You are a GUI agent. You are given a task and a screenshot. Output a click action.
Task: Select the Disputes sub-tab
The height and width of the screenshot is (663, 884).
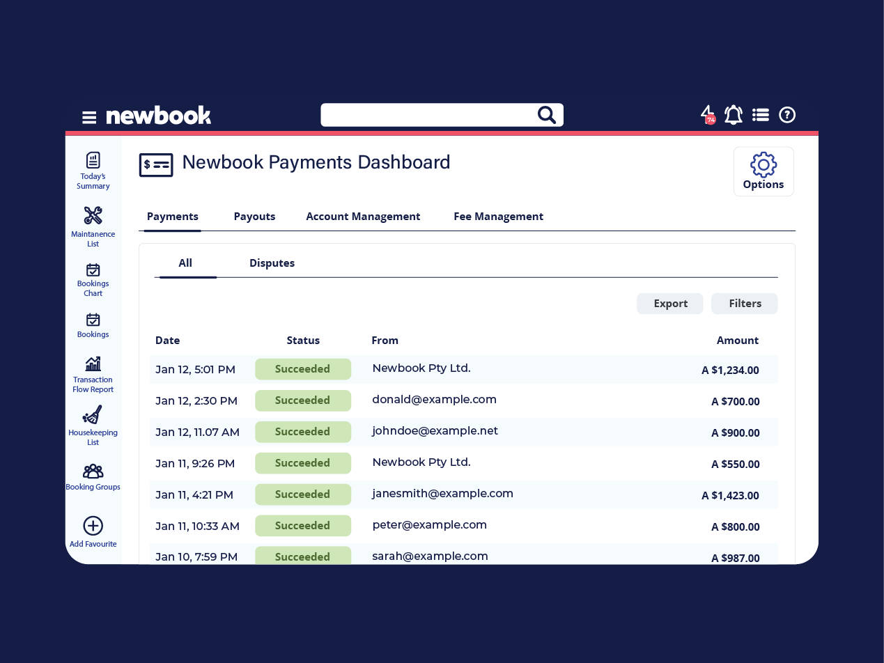tap(272, 263)
